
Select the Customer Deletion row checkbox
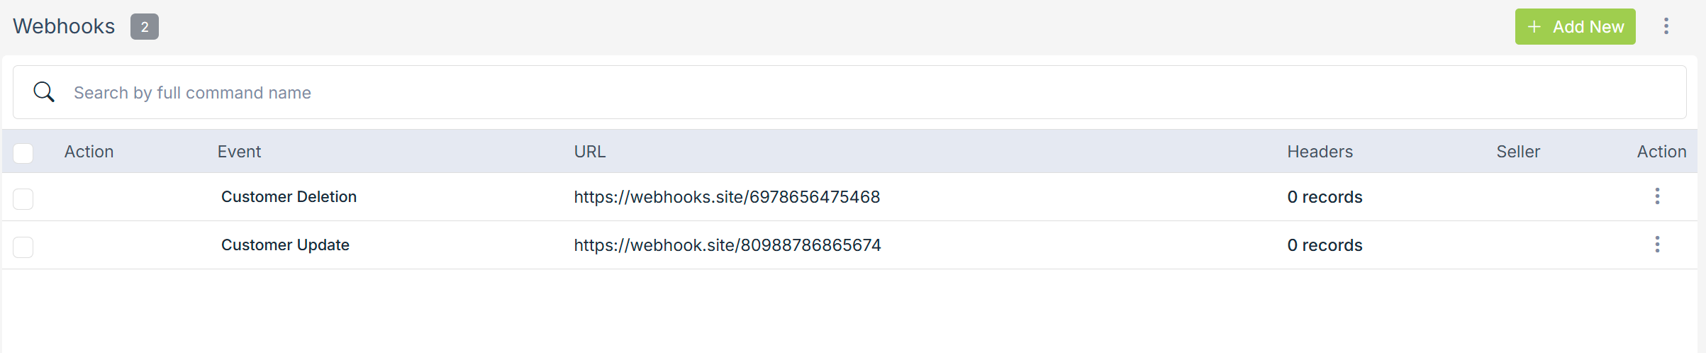click(23, 198)
